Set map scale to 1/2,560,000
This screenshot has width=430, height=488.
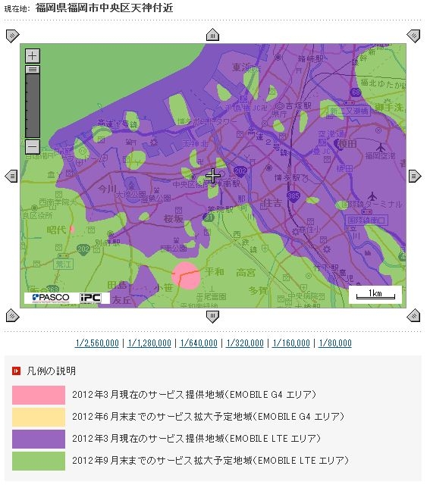pos(97,343)
